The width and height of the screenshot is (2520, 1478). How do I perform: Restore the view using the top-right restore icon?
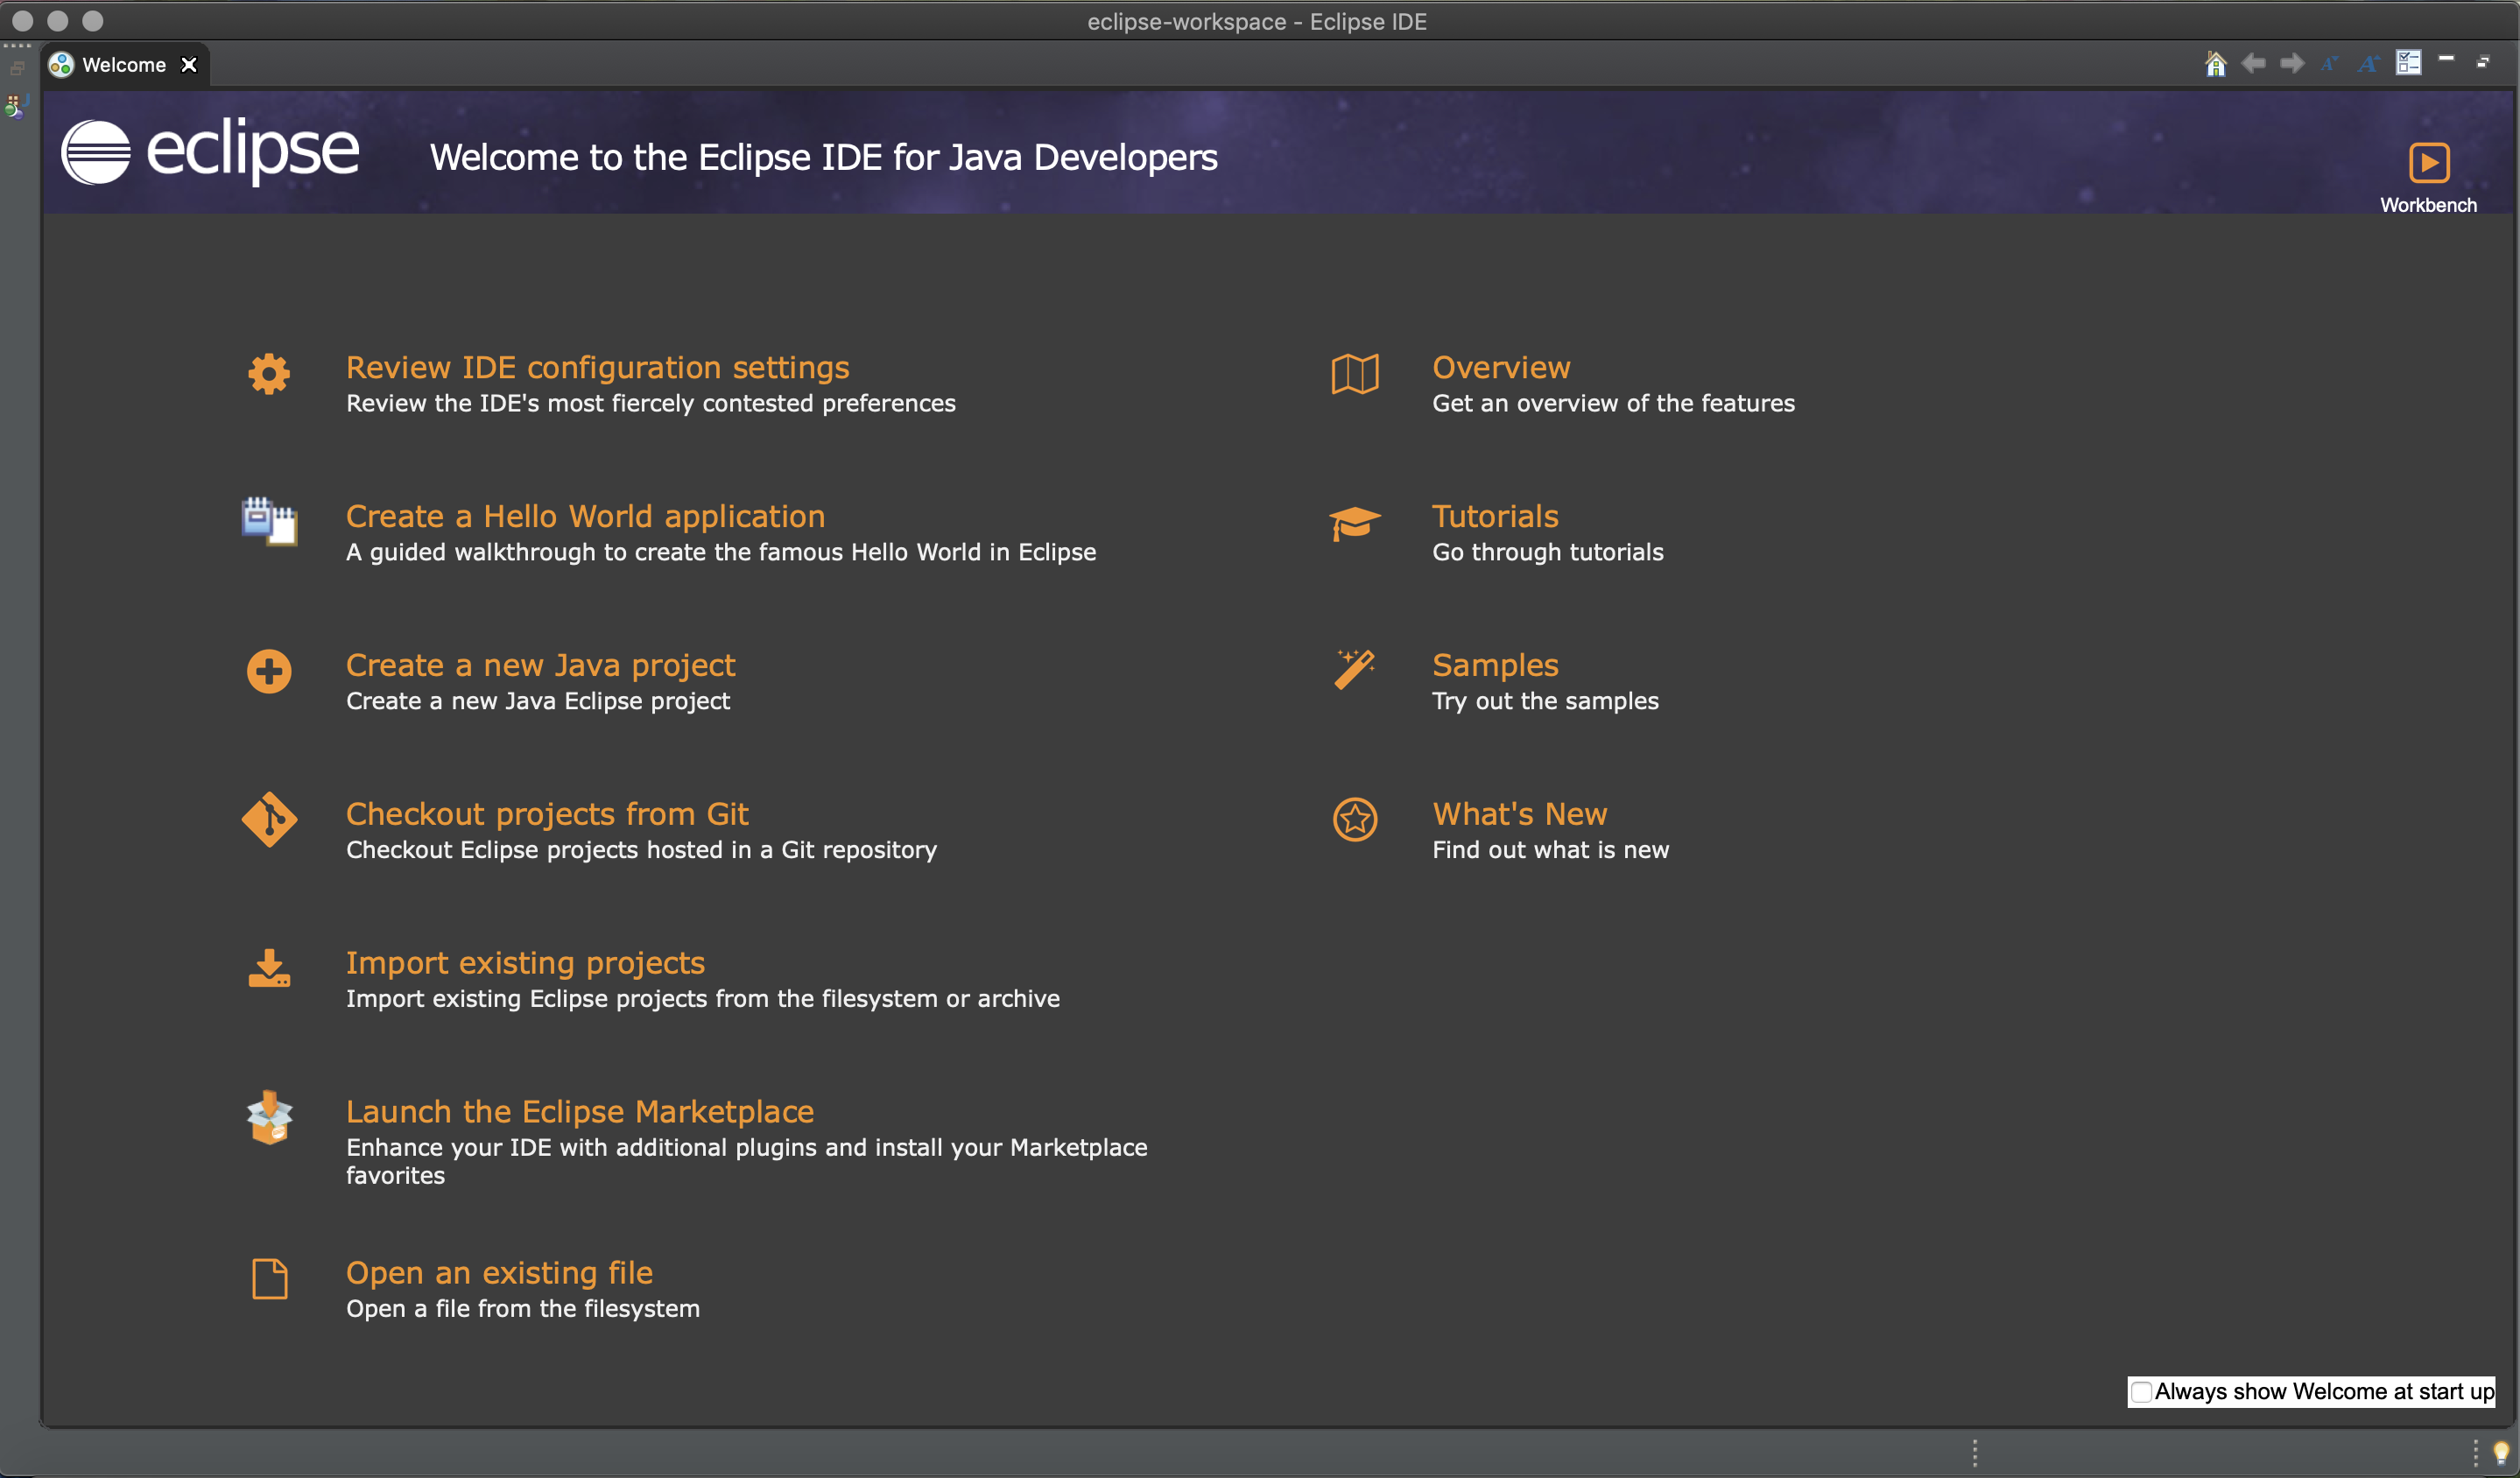(x=2483, y=62)
